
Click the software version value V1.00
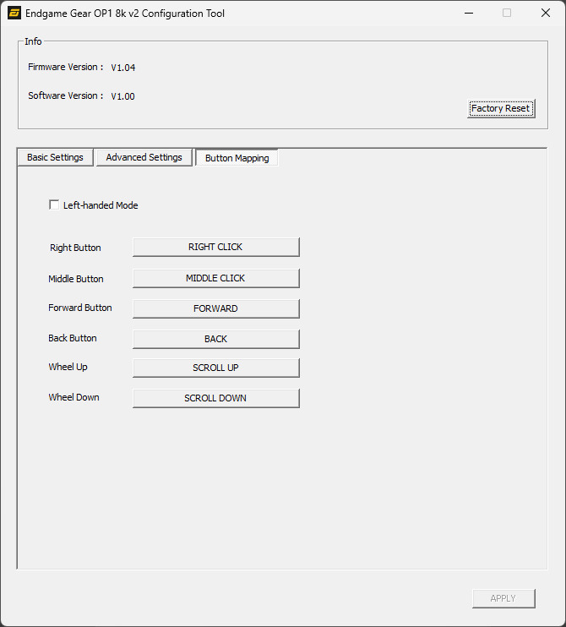[x=123, y=96]
